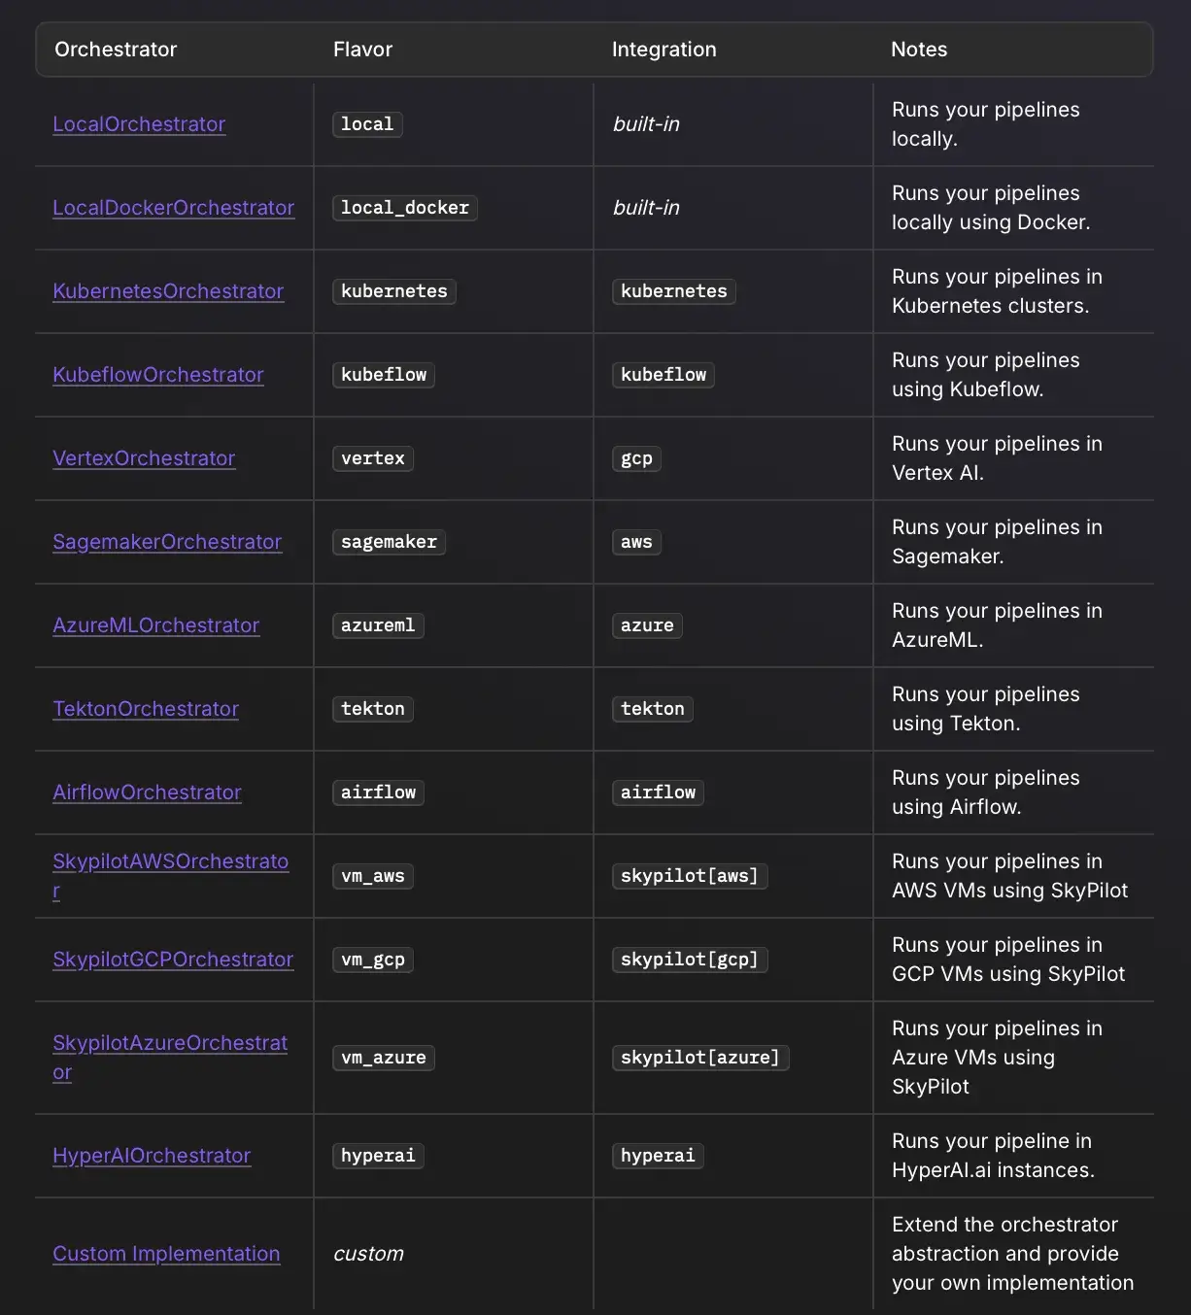Open the Custom Implementation link

pyautogui.click(x=166, y=1254)
